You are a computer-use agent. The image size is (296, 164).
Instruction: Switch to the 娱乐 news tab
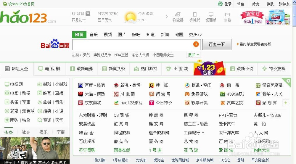point(44,132)
